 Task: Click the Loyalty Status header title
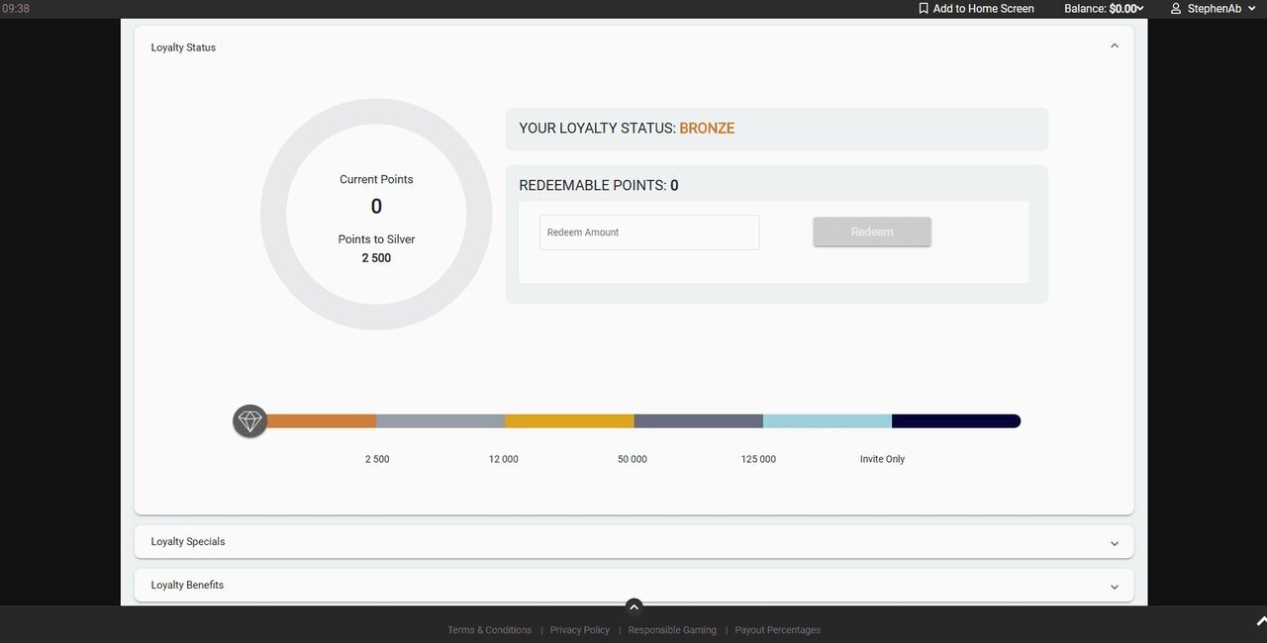(183, 47)
